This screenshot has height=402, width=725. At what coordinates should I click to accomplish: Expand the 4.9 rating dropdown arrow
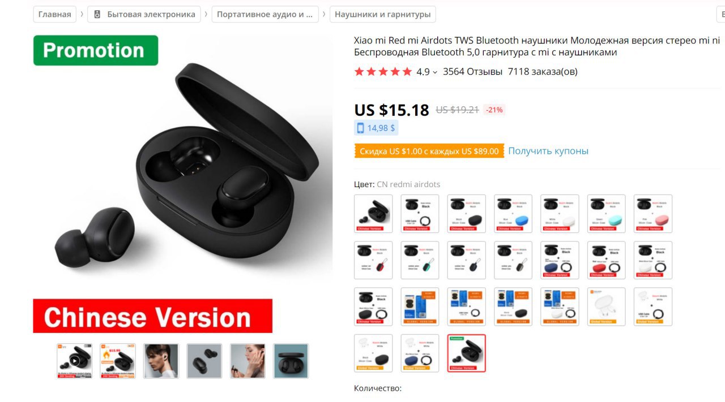(435, 72)
